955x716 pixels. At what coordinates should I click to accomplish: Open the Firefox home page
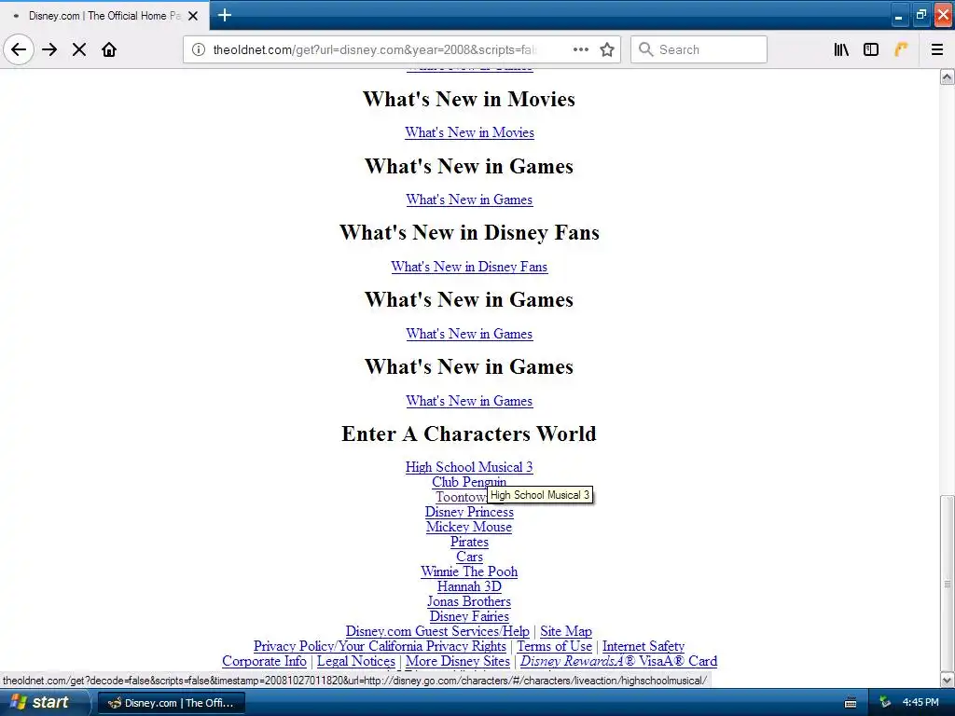coord(109,49)
